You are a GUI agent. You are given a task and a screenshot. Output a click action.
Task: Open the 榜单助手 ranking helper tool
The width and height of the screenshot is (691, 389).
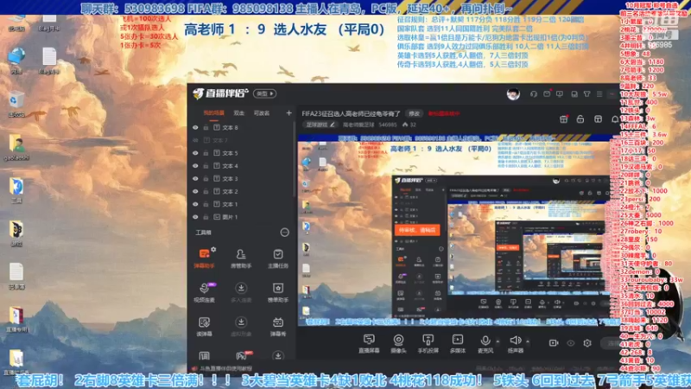pyautogui.click(x=278, y=292)
